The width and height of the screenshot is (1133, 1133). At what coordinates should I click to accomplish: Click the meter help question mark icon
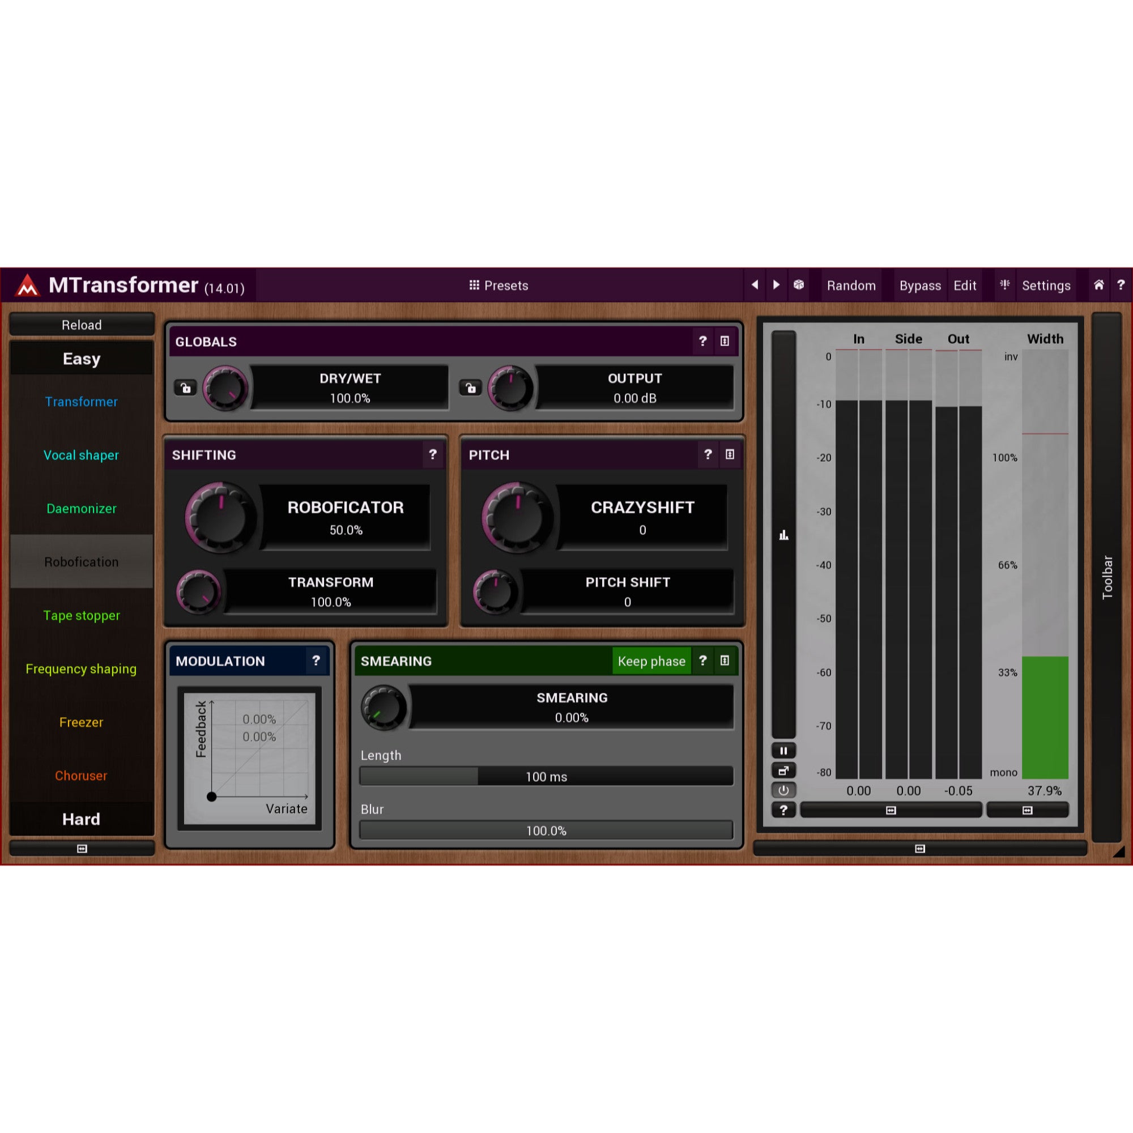pyautogui.click(x=783, y=811)
